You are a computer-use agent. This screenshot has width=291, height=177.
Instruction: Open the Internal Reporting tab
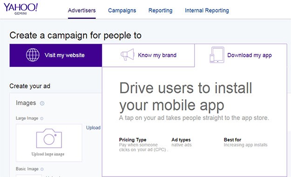(x=207, y=11)
